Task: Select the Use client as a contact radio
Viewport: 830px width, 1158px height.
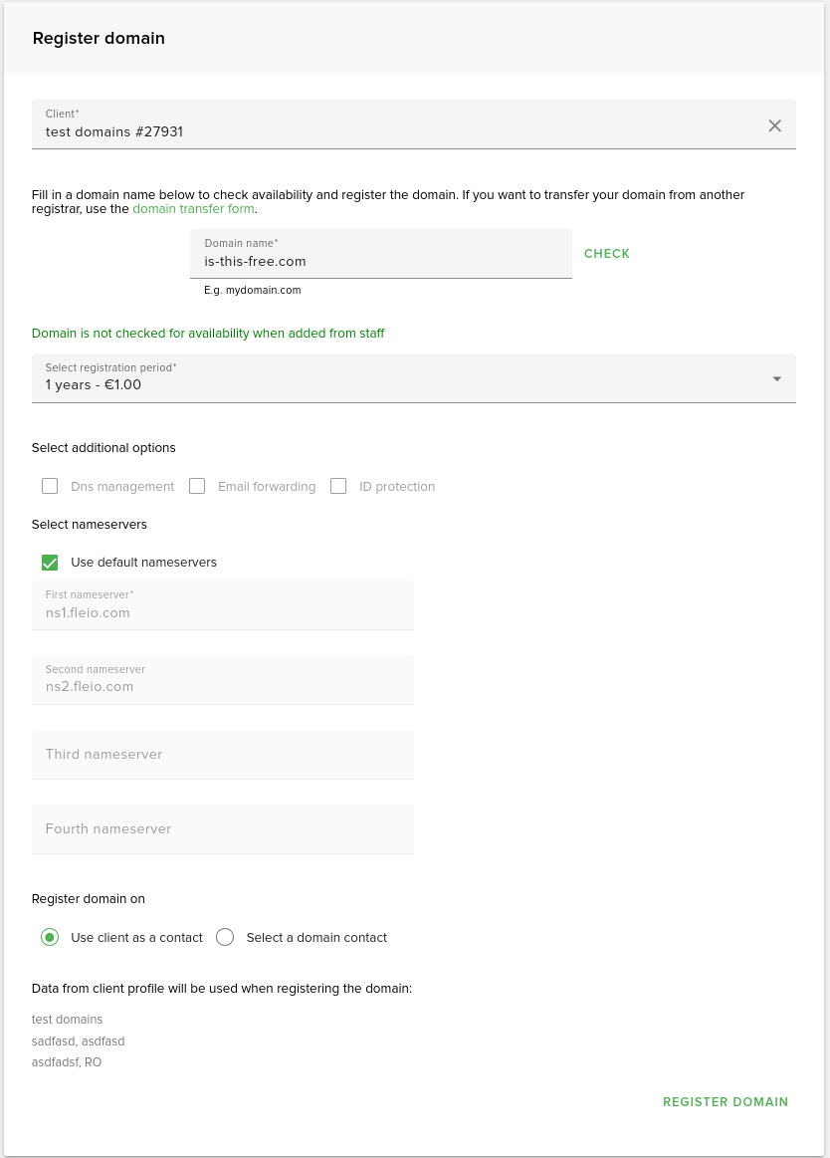Action: [x=50, y=937]
